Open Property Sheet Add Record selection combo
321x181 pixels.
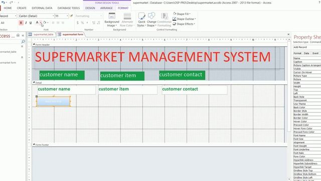(307, 47)
